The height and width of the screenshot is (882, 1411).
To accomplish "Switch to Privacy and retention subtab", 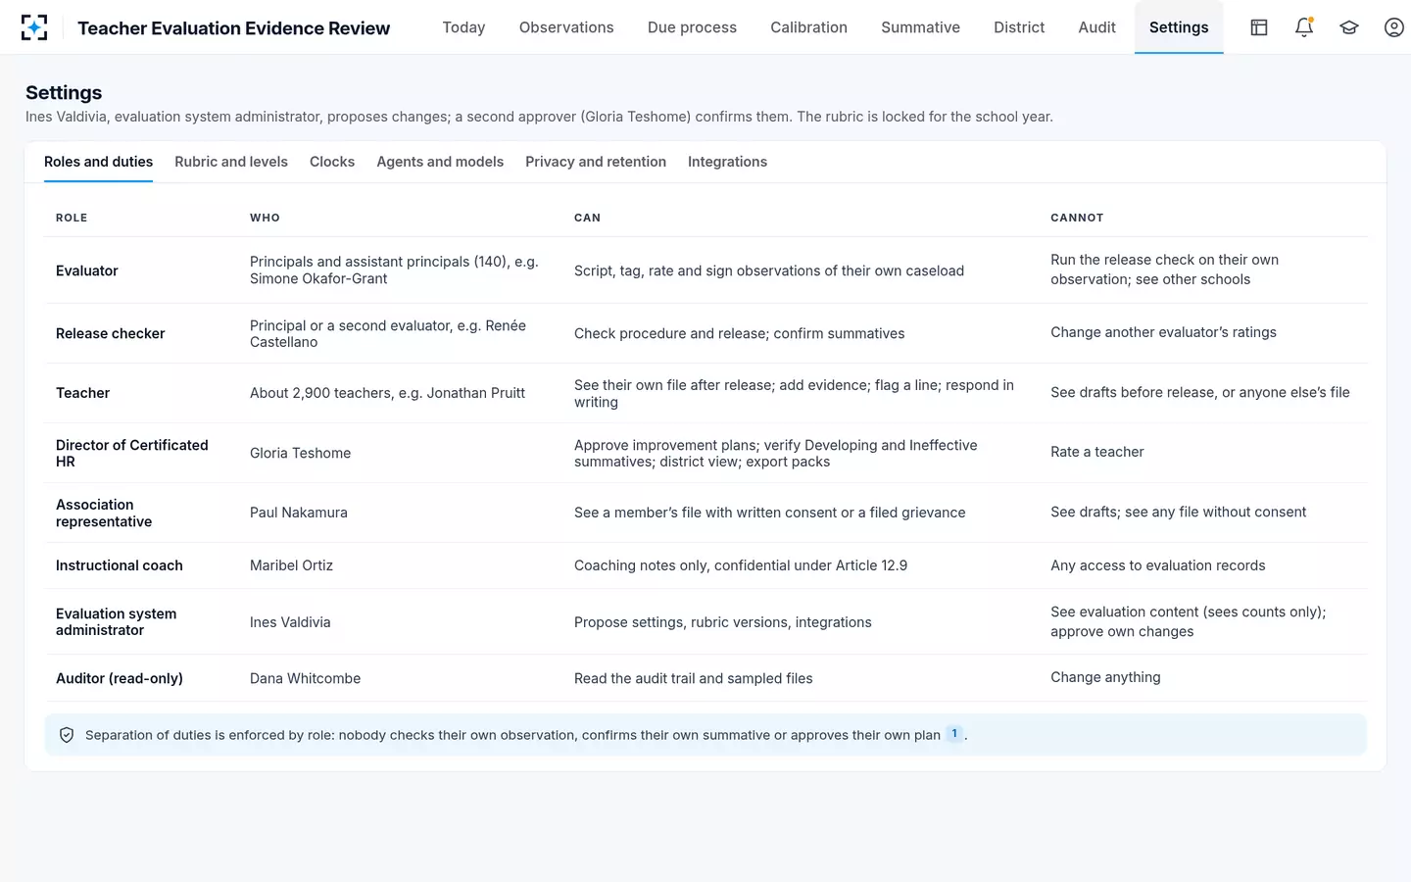I will click(x=596, y=162).
